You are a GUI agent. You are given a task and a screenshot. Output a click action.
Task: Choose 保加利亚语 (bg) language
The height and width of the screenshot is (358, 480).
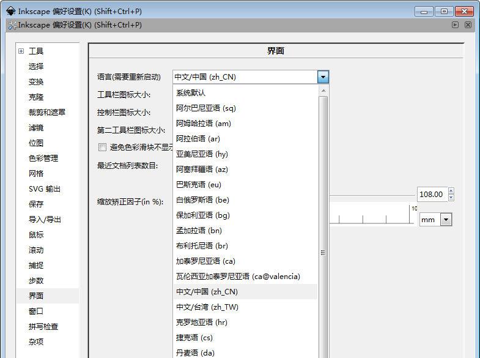245,215
